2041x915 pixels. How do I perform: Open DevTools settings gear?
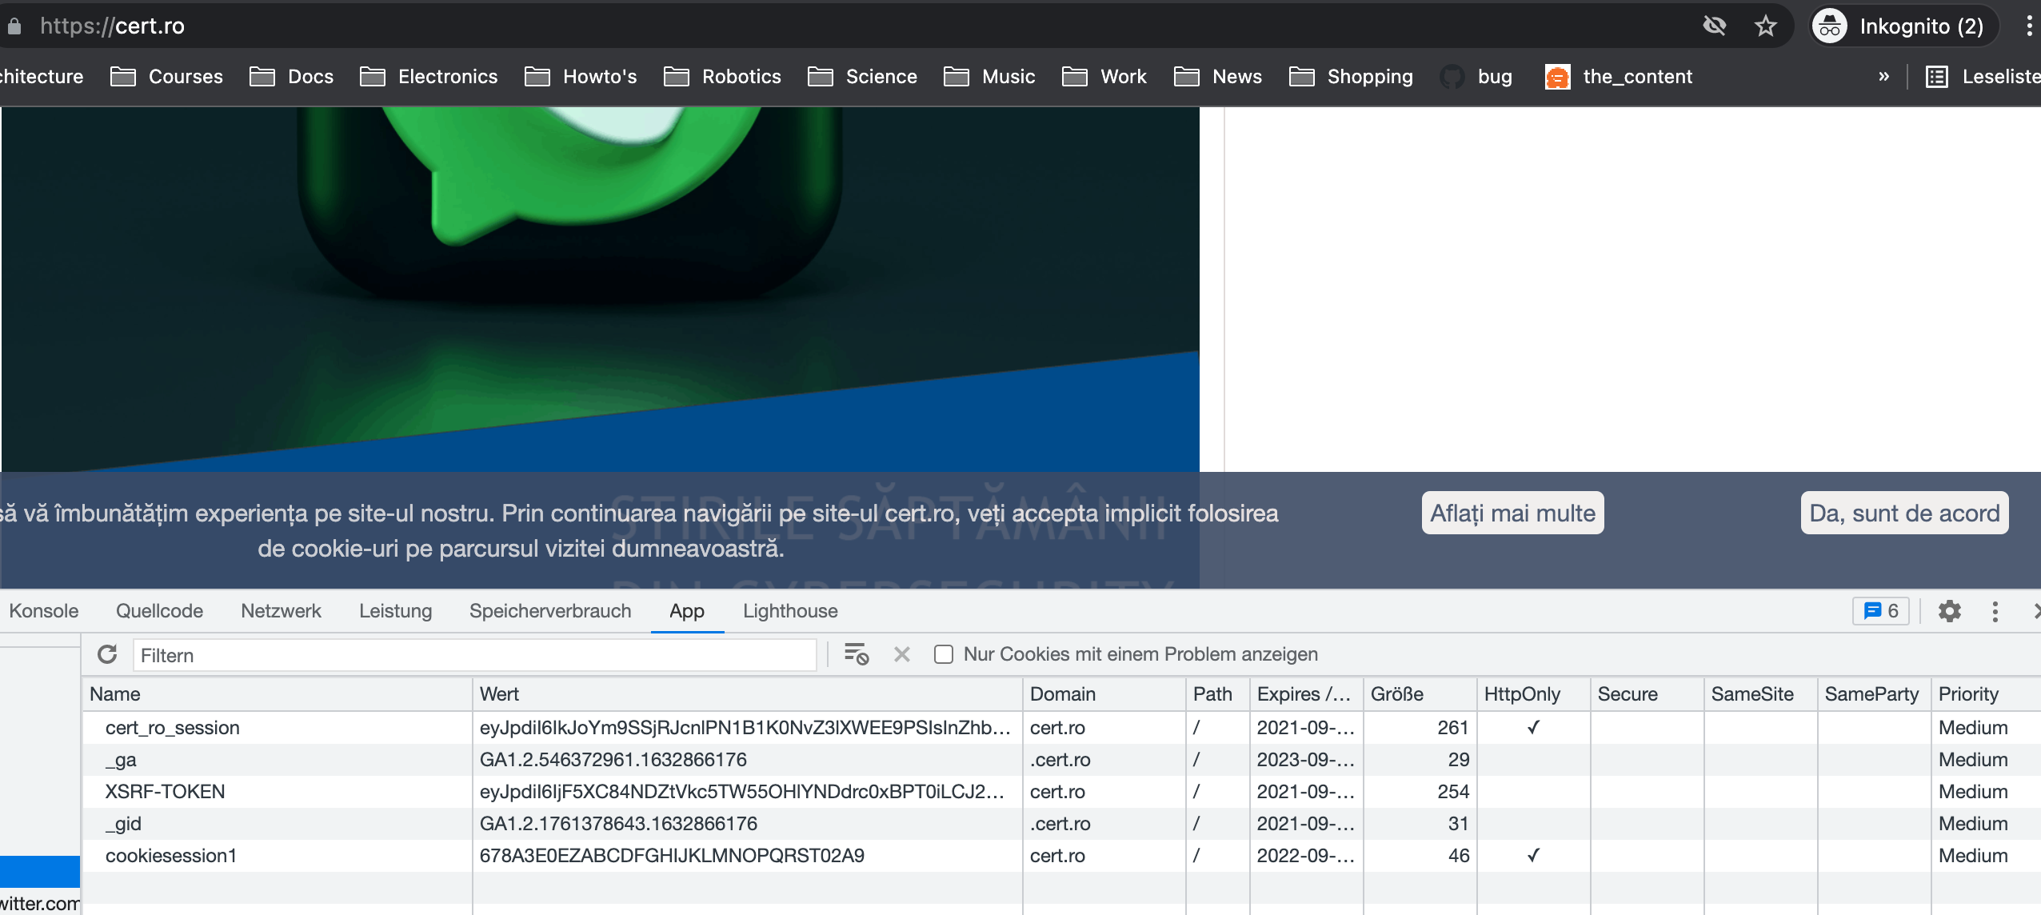1949,611
